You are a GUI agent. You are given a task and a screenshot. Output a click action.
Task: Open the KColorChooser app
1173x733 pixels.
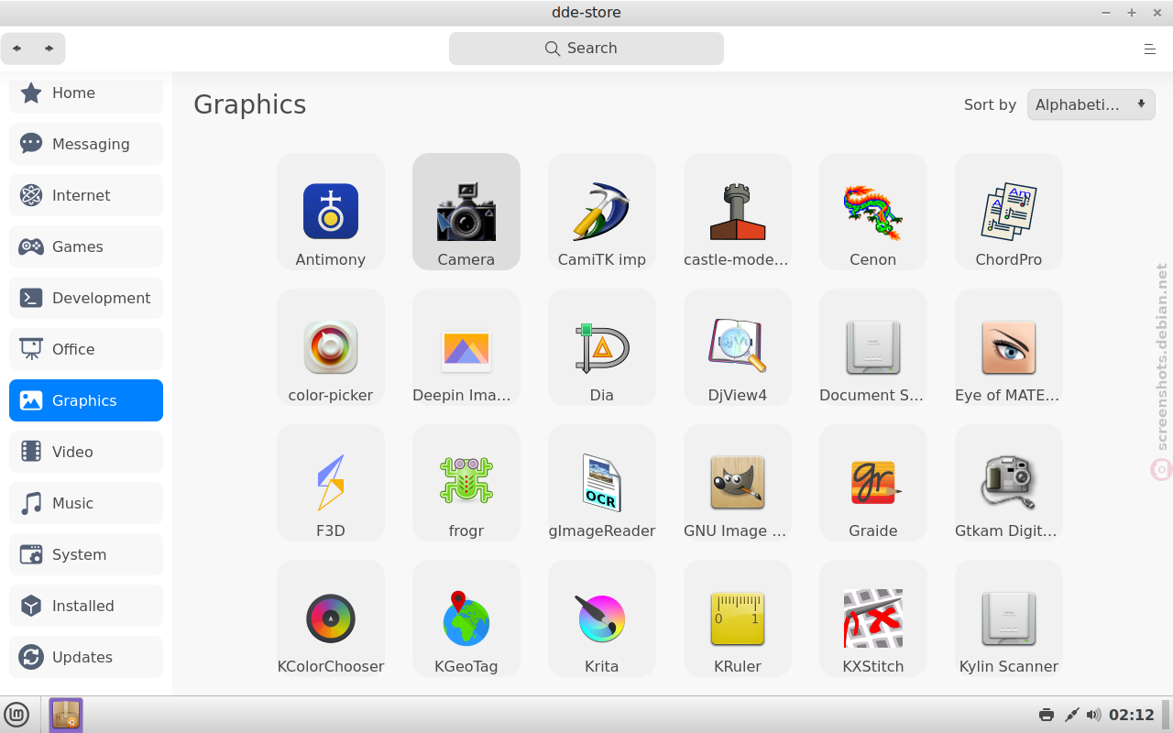tap(331, 618)
